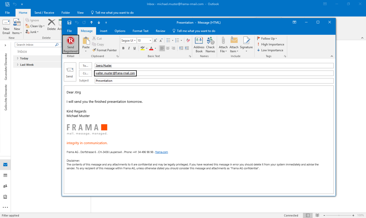Open the frama.com link in signature

click(x=162, y=152)
